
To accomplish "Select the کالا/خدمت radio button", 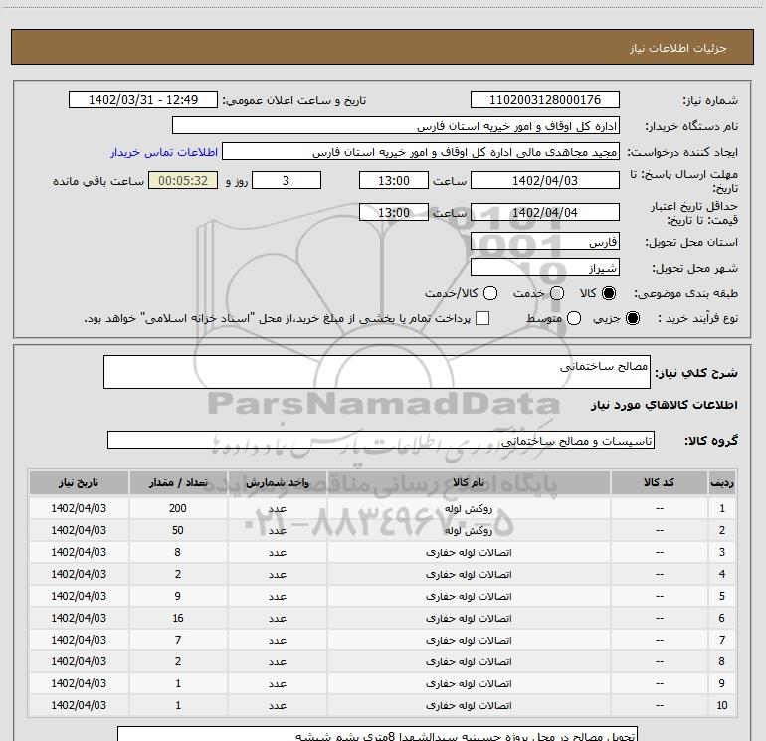I will click(x=490, y=293).
